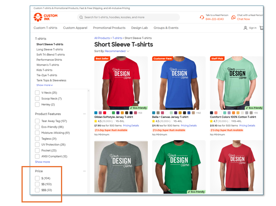
Task: Open the Sort By Recommended dropdown
Action: (117, 51)
